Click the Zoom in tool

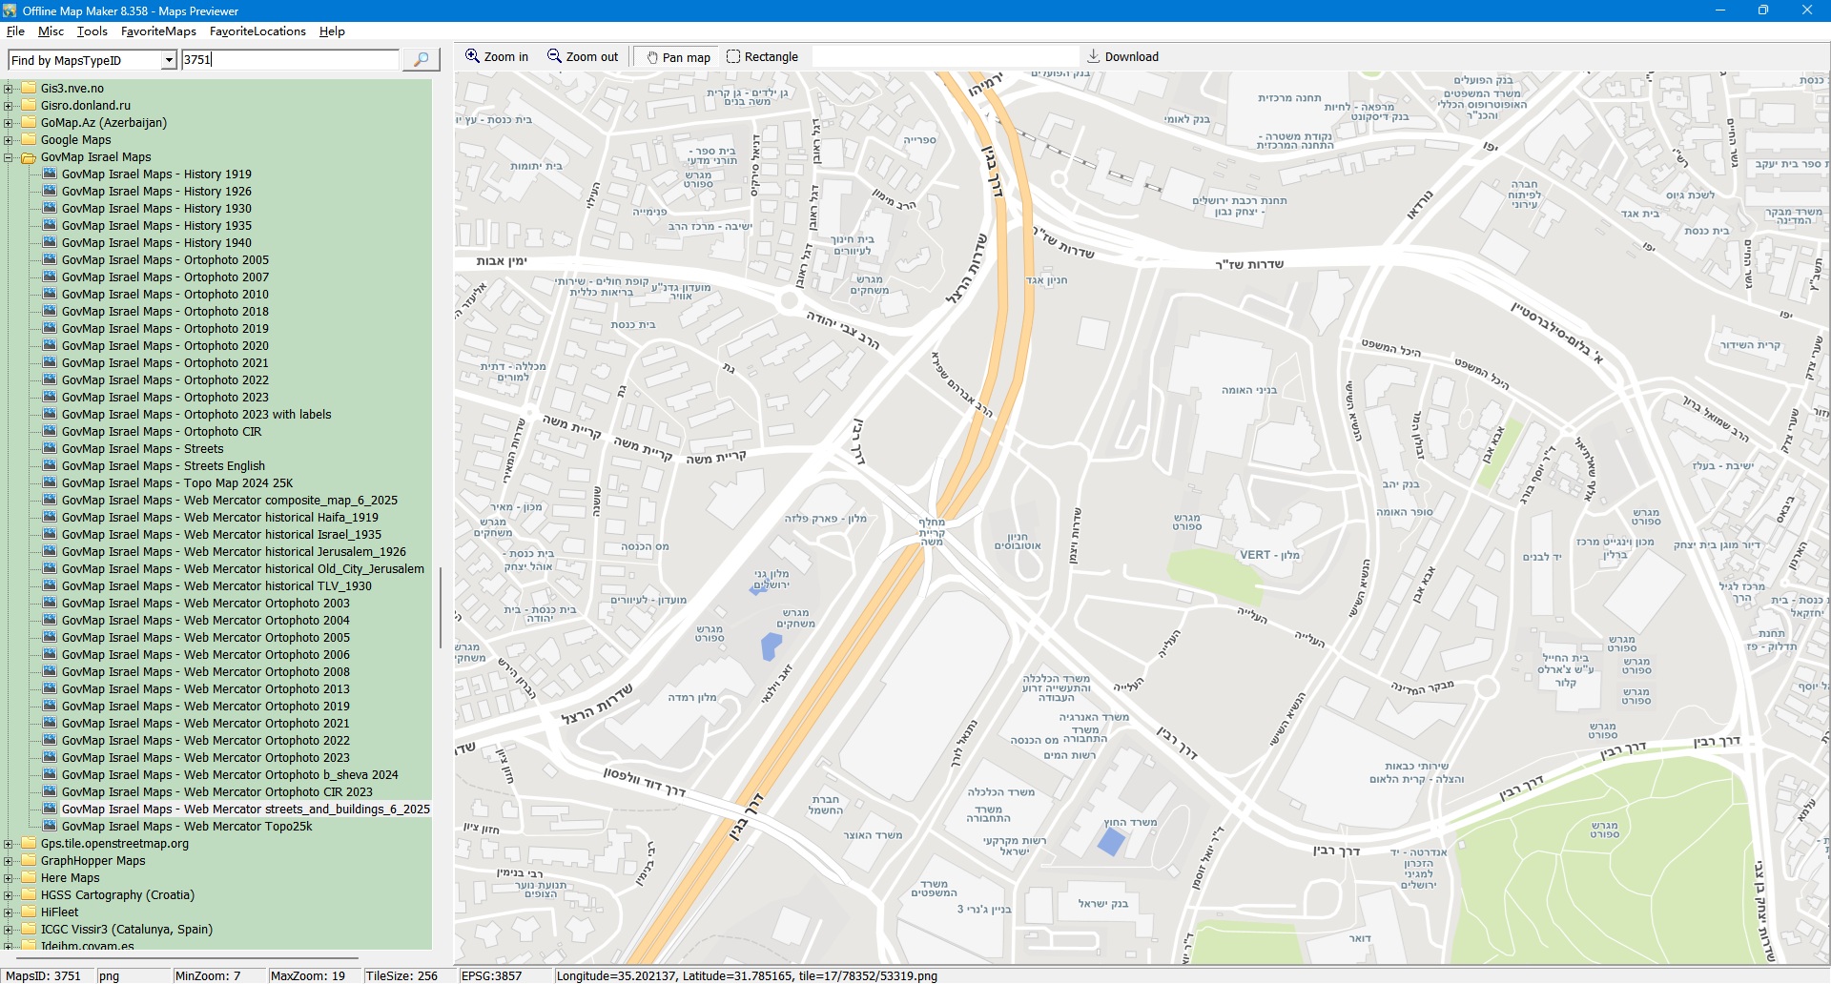point(496,57)
